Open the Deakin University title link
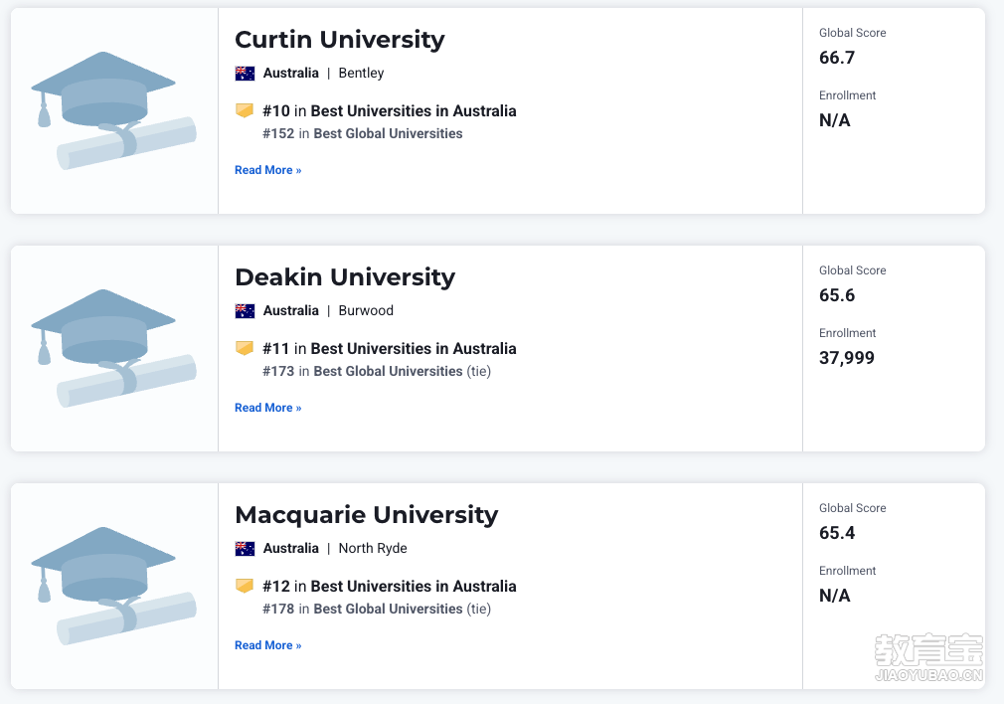The image size is (1004, 704). [x=345, y=277]
